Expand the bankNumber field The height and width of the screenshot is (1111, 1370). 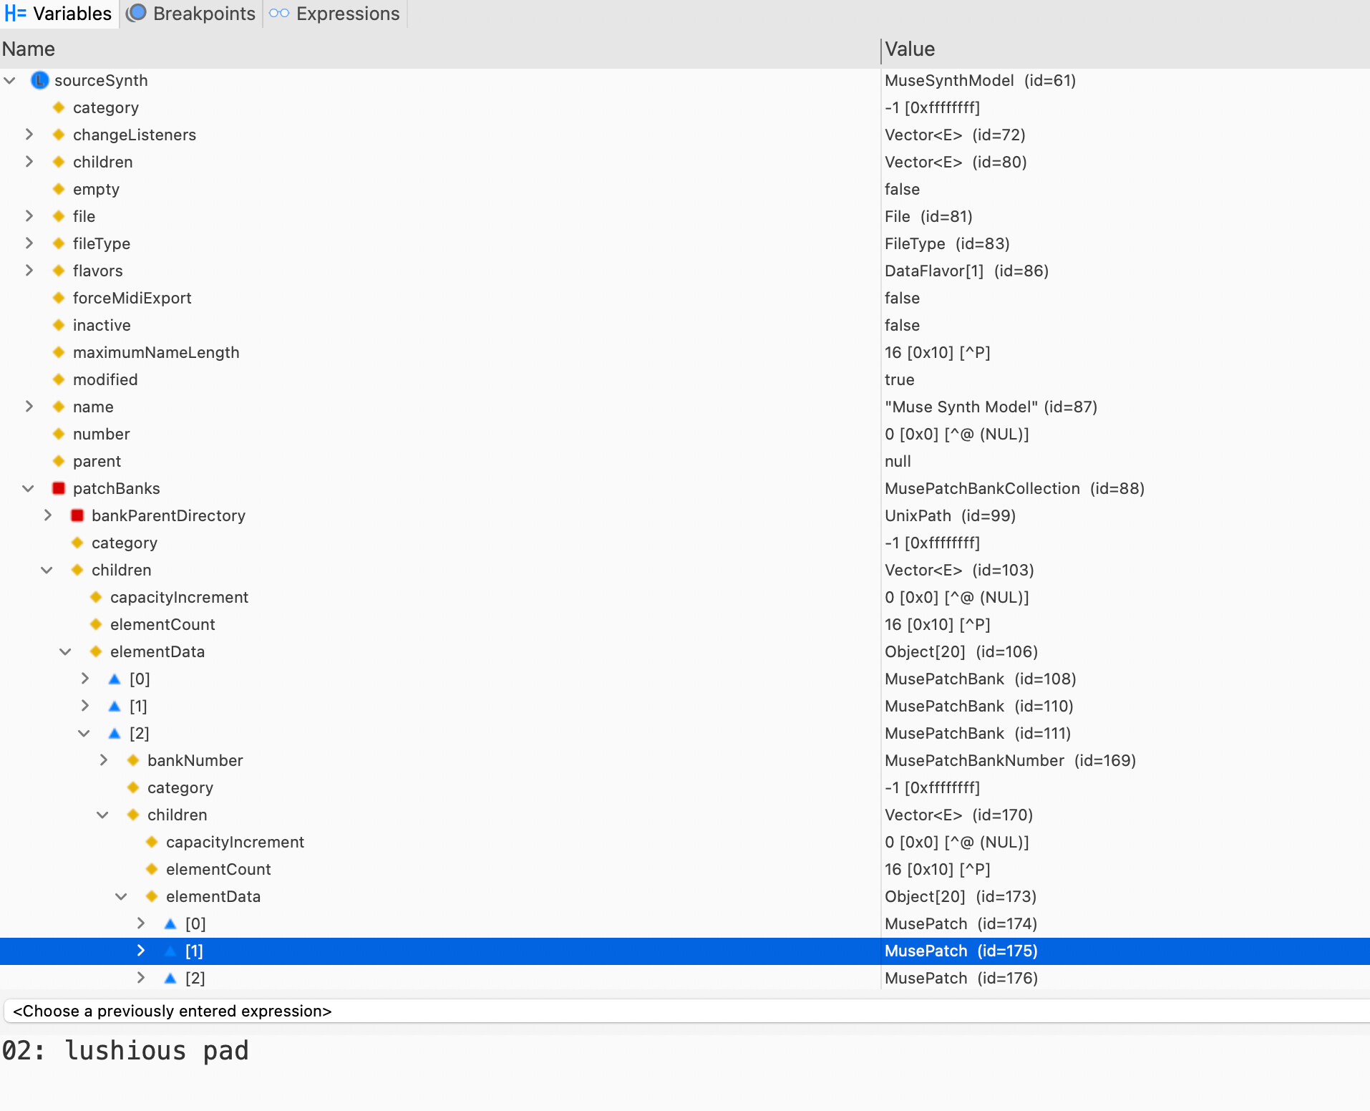pyautogui.click(x=103, y=760)
